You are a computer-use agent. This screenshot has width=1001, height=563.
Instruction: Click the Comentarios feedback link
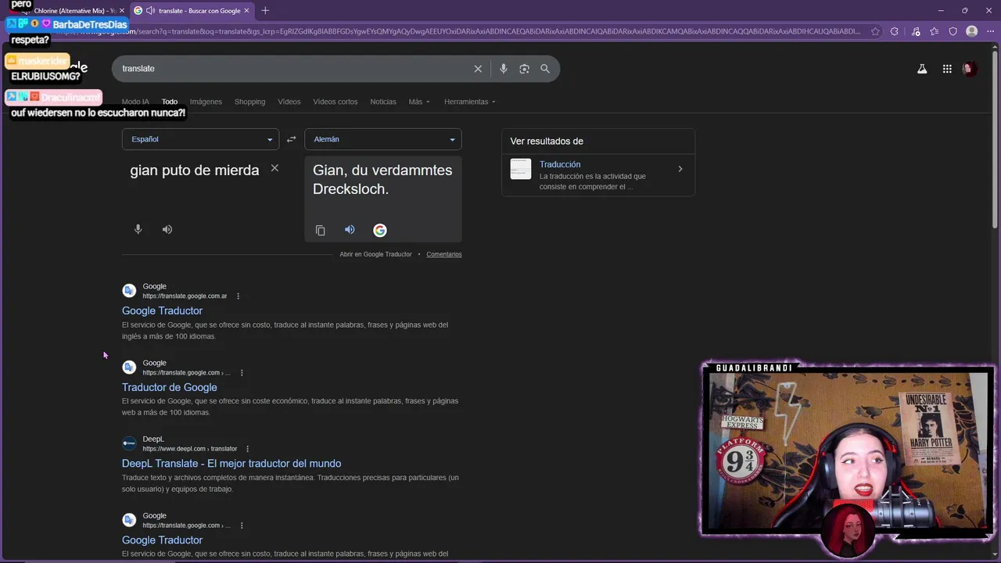(444, 254)
